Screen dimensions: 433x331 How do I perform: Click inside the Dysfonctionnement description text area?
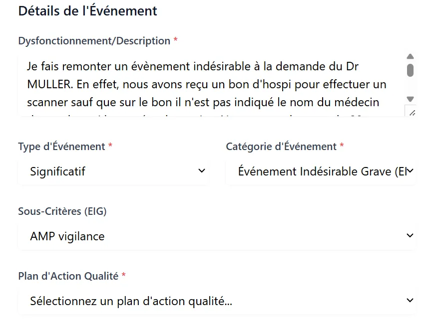coord(211,85)
